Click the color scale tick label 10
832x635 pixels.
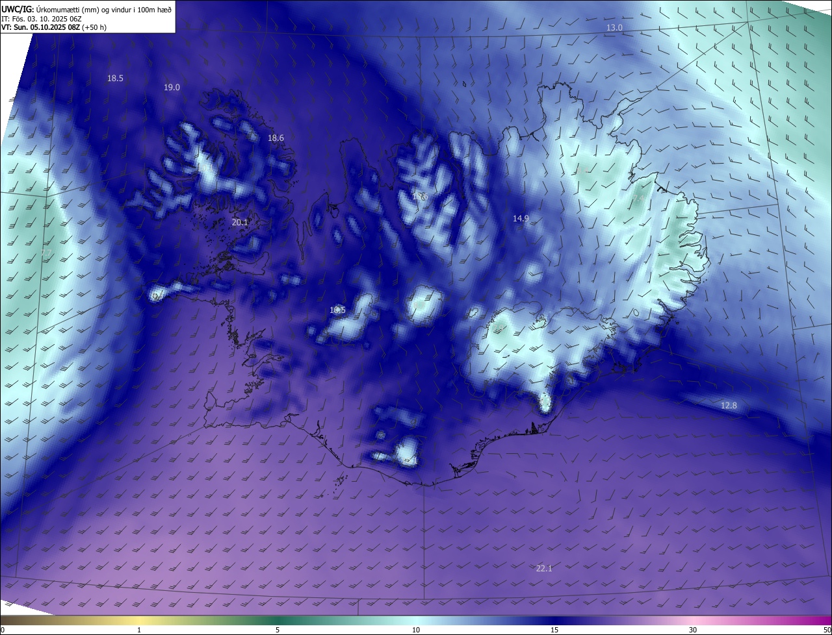tap(416, 630)
